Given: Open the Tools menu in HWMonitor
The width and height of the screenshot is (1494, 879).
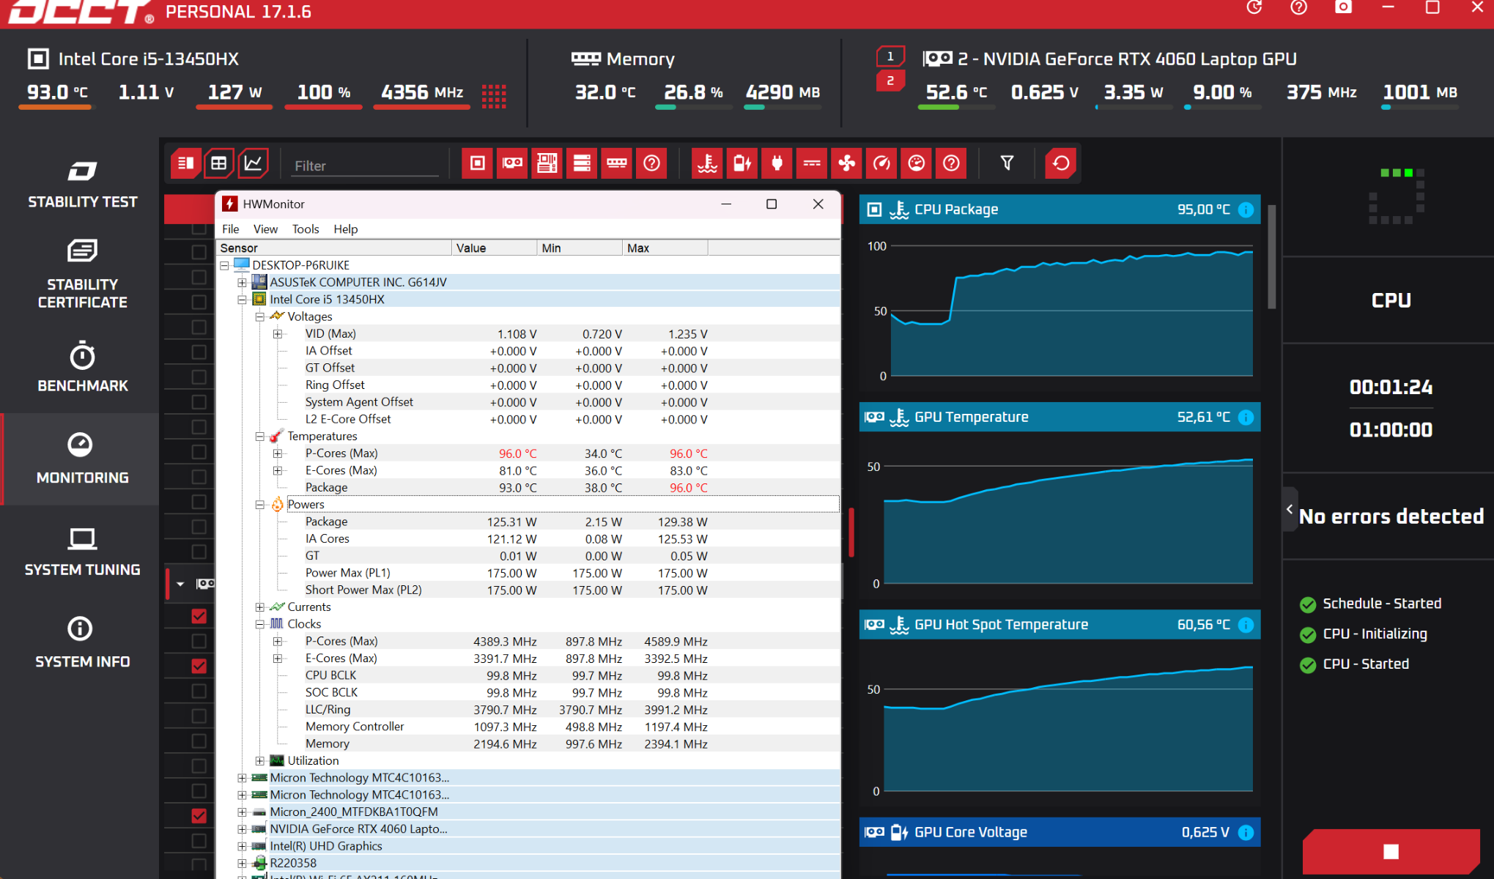Looking at the screenshot, I should click(306, 229).
